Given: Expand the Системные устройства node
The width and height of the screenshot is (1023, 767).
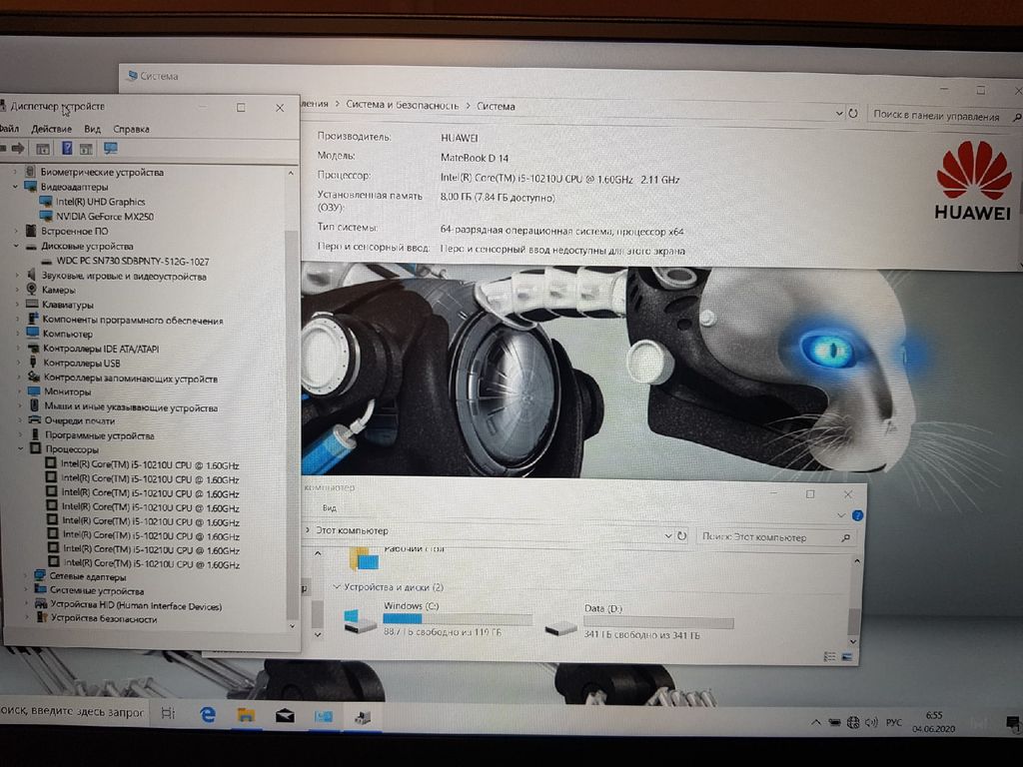Looking at the screenshot, I should click(27, 589).
